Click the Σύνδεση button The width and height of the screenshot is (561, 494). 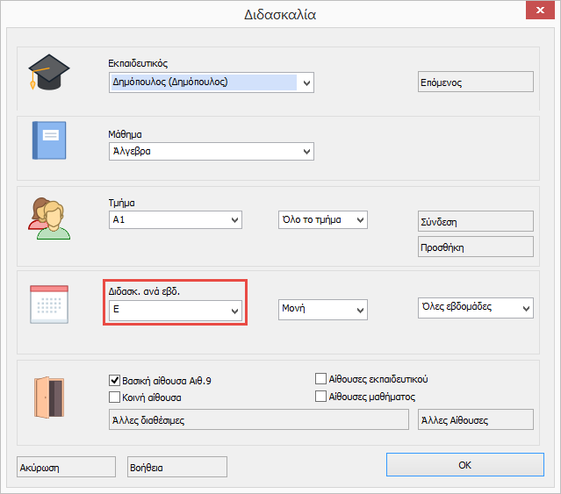click(475, 221)
